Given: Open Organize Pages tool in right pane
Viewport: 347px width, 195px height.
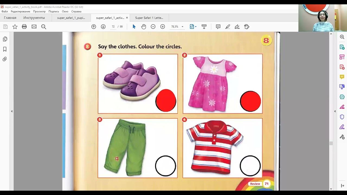Looking at the screenshot, I should tap(342, 57).
